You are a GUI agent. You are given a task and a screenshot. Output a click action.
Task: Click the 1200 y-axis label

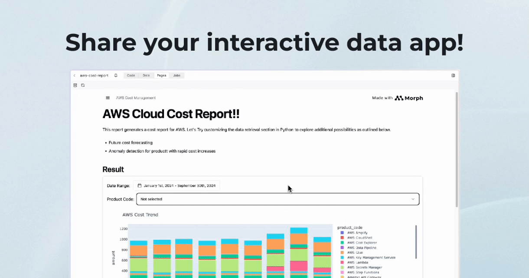(124, 229)
